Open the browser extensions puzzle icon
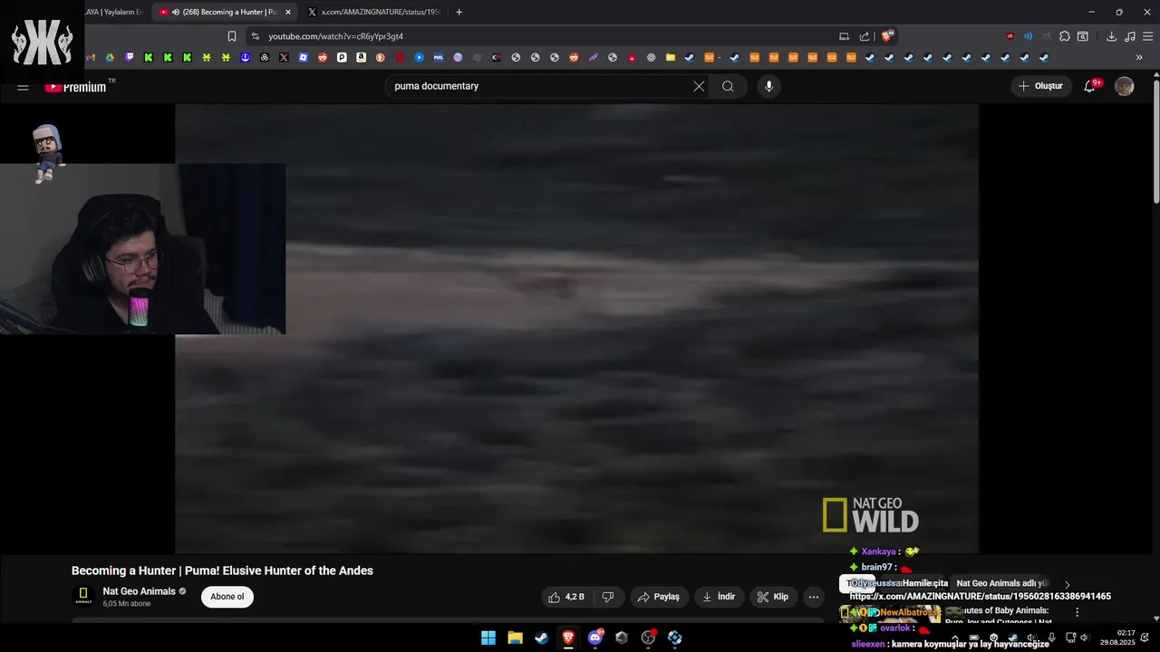 [1065, 36]
